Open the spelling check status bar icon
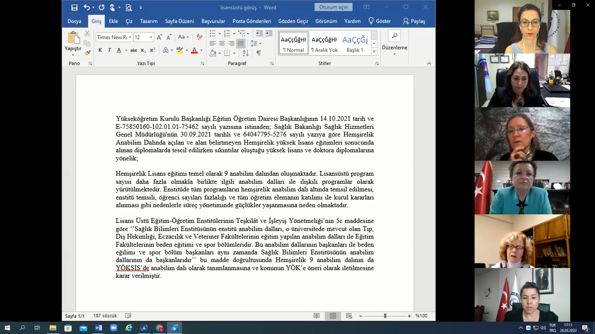The height and width of the screenshot is (334, 595). (128, 316)
